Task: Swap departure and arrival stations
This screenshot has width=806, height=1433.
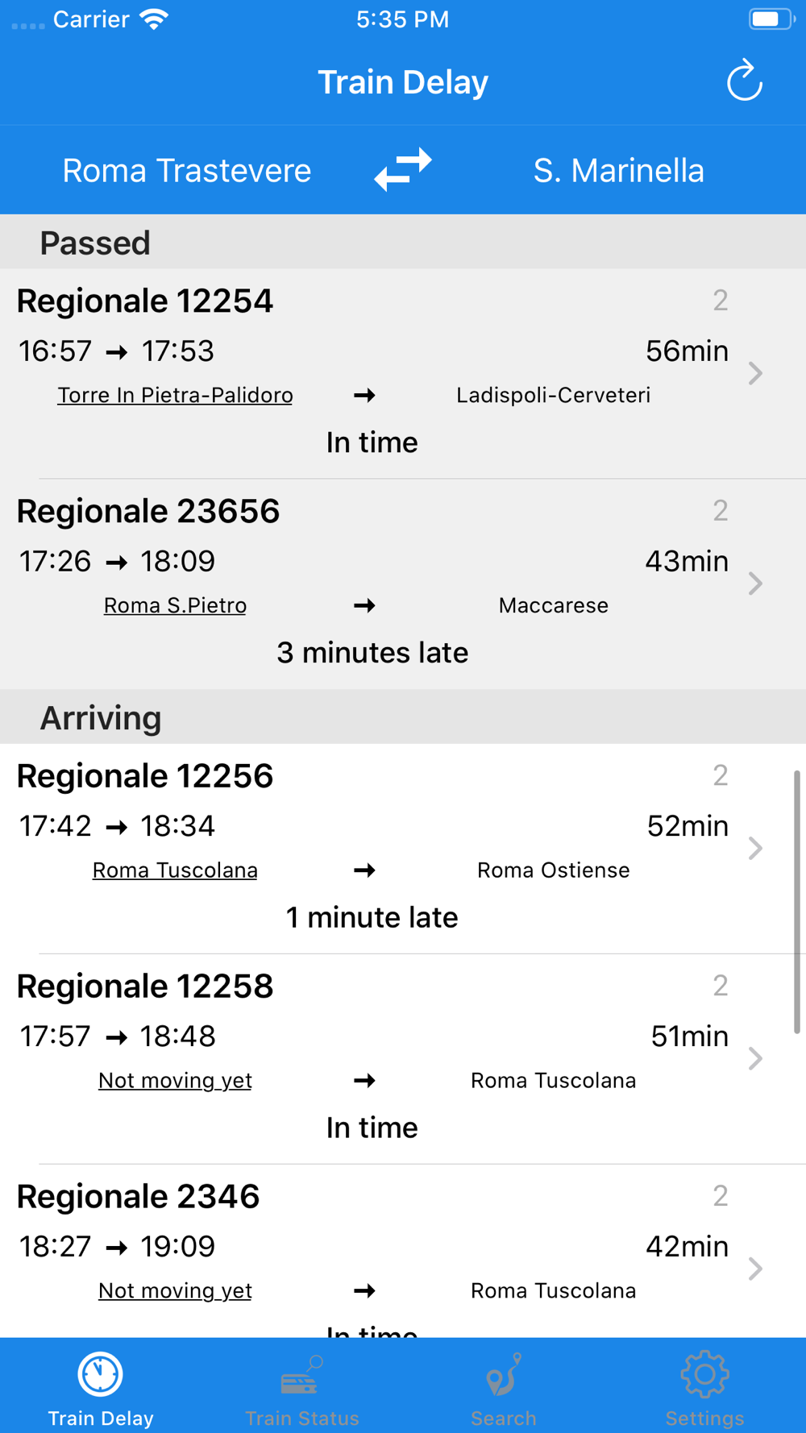Action: (403, 169)
